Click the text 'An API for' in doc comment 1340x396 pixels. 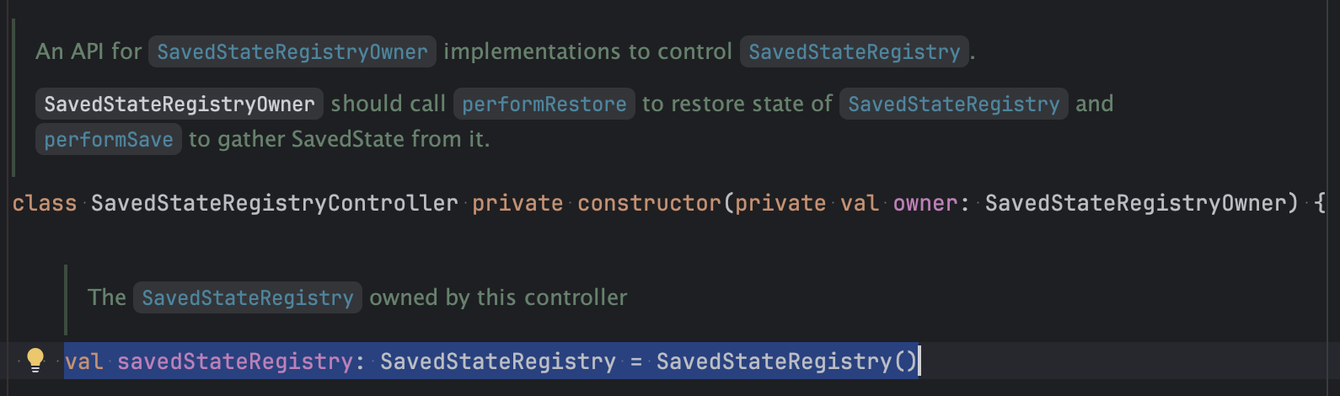(x=88, y=51)
